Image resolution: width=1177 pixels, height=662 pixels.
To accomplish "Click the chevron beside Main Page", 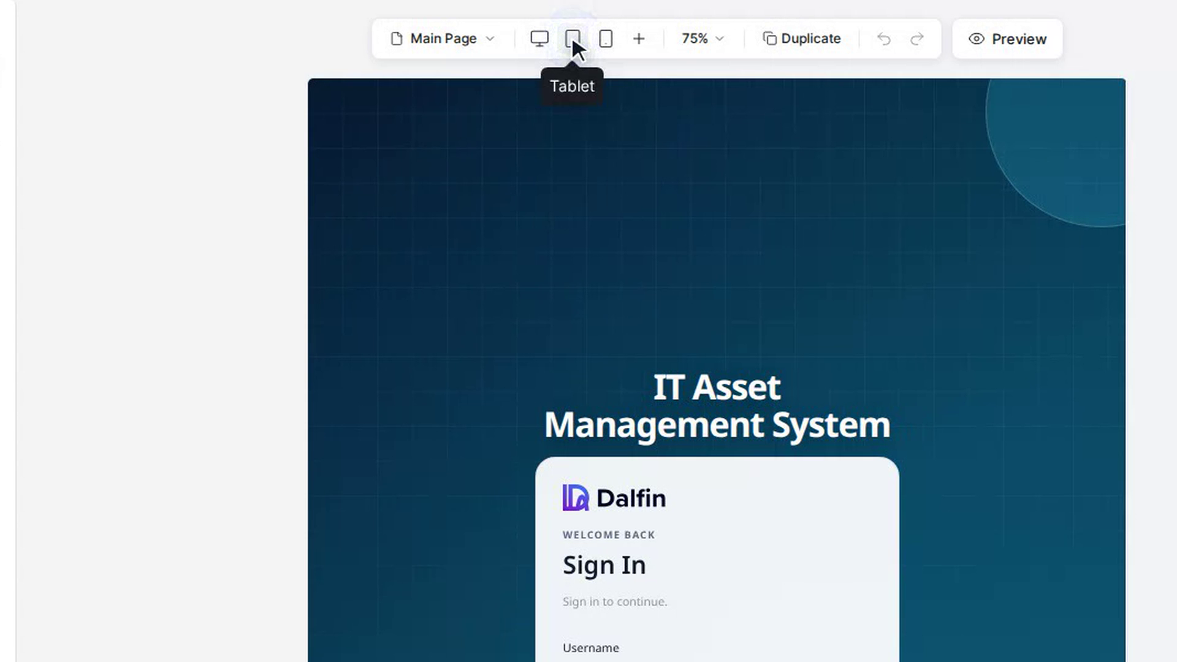I will [490, 39].
